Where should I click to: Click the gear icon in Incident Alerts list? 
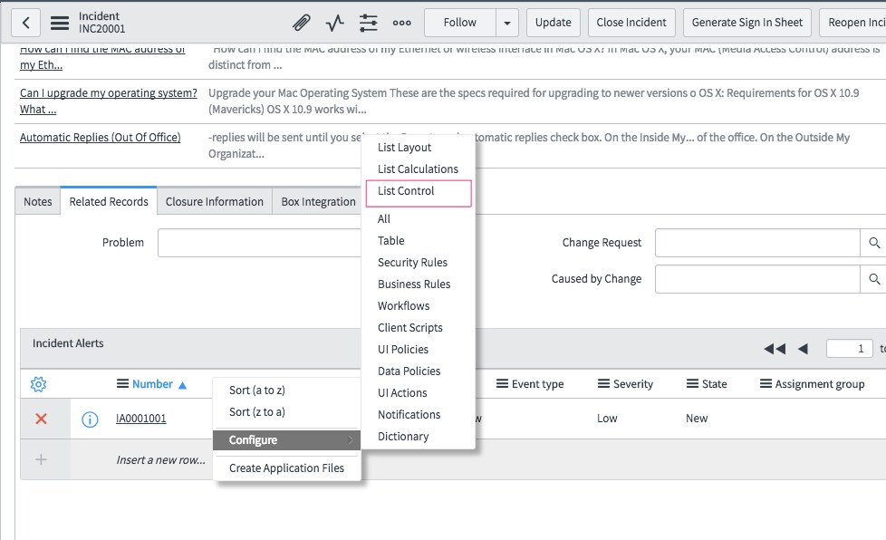38,384
